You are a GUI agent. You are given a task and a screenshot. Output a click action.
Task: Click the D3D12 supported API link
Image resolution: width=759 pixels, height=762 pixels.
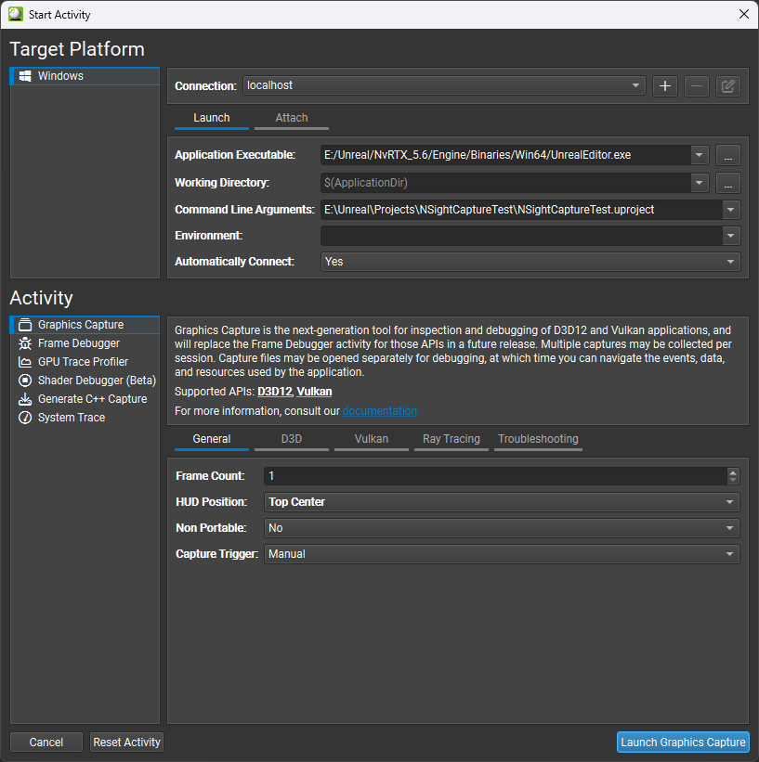275,392
